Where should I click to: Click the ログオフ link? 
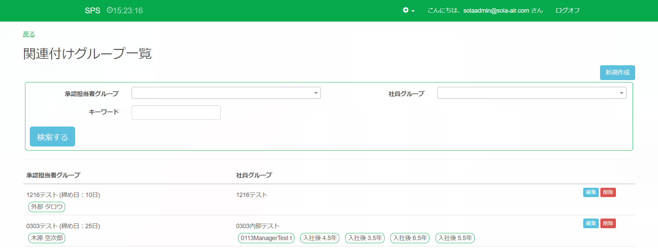[568, 11]
